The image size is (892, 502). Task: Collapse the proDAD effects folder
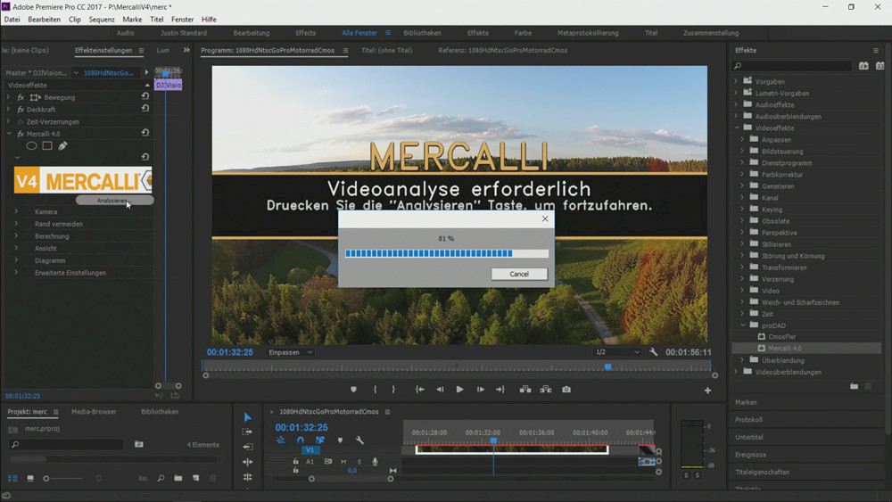(x=743, y=325)
